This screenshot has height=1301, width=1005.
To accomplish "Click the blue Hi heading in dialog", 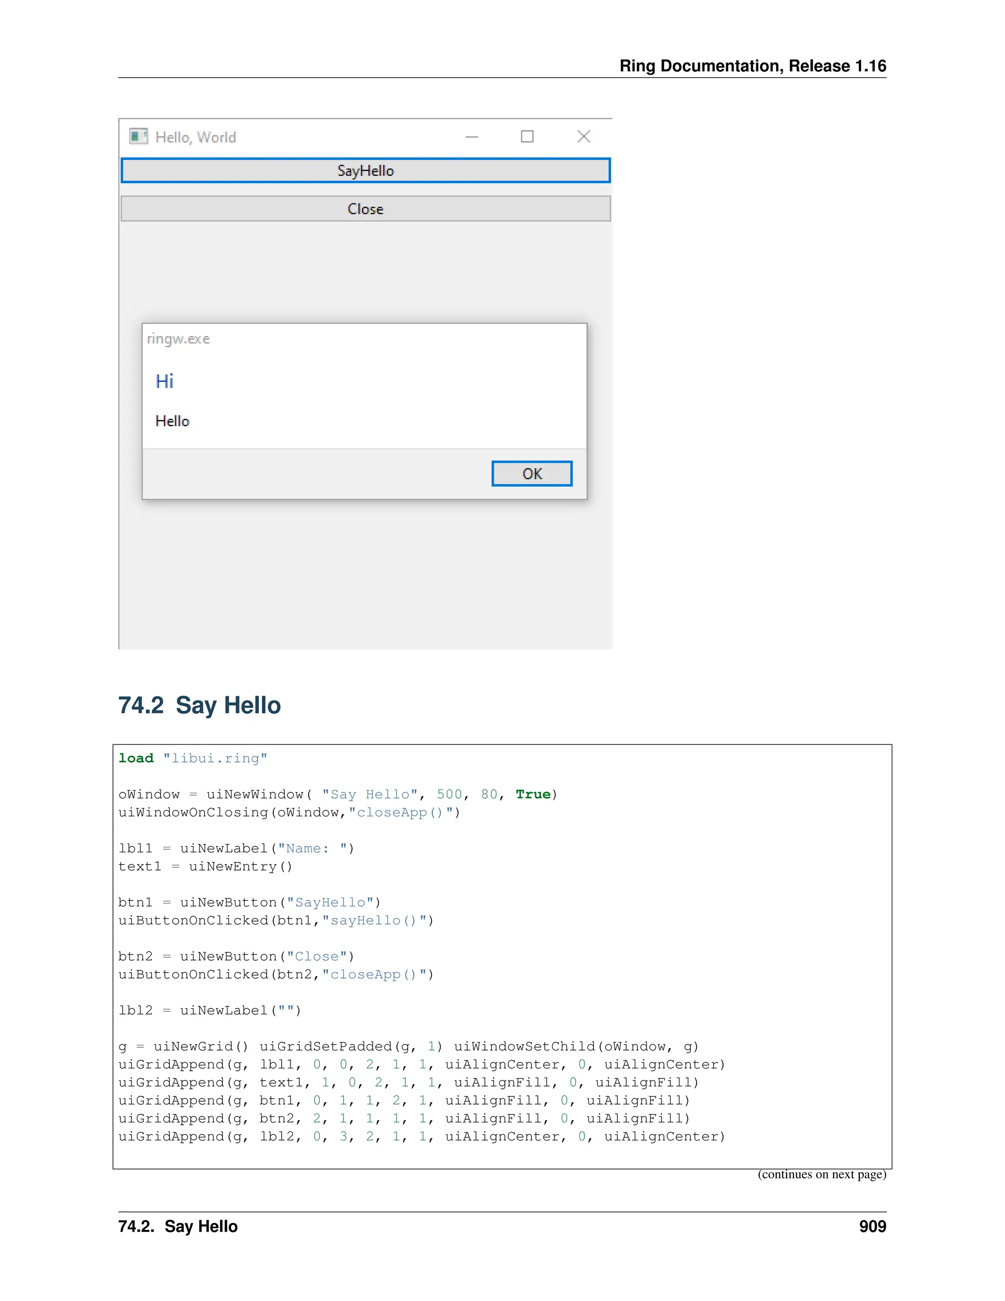I will [x=164, y=381].
